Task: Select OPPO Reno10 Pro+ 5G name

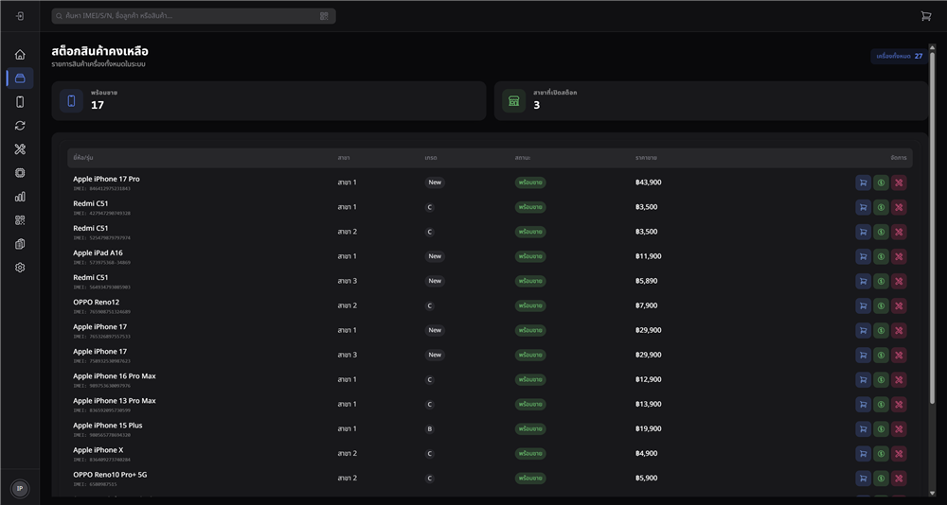Action: (x=110, y=475)
